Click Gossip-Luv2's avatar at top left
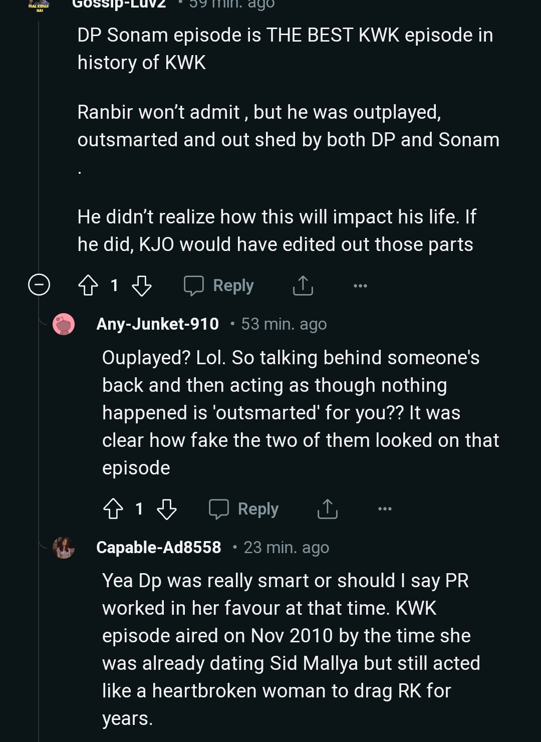The height and width of the screenshot is (742, 541). pos(39,6)
